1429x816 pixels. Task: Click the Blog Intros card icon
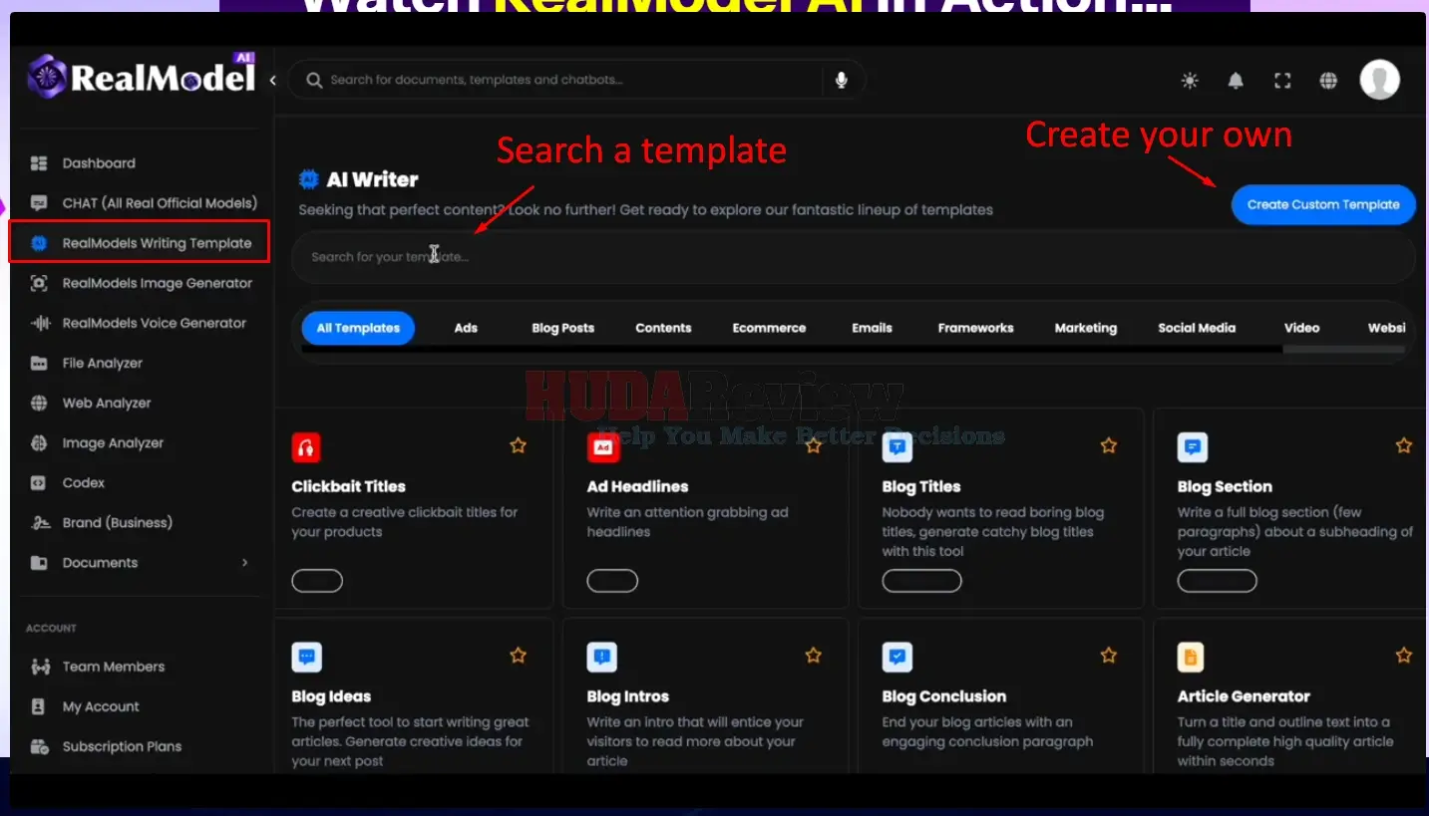point(602,657)
